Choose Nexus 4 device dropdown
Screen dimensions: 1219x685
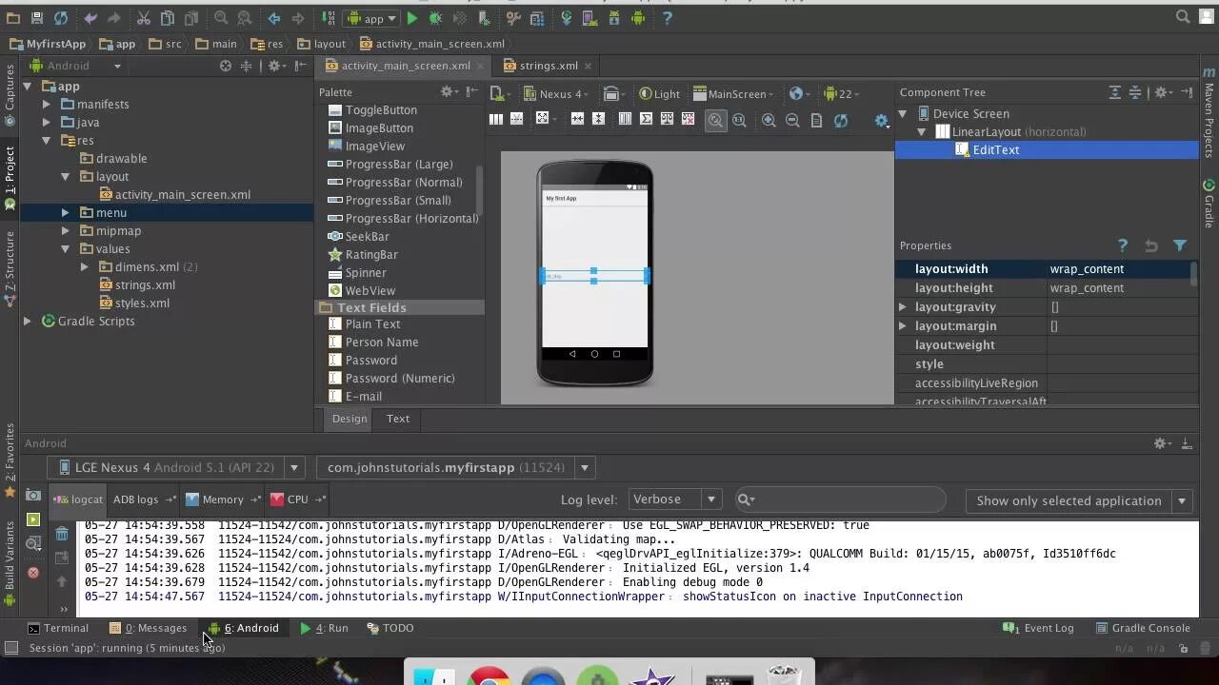point(556,93)
